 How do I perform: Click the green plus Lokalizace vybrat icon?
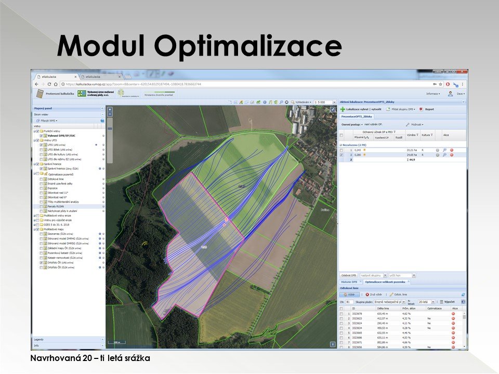(343, 110)
